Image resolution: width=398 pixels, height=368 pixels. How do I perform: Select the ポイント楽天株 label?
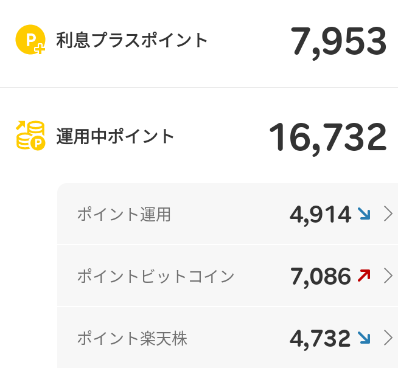click(x=131, y=338)
